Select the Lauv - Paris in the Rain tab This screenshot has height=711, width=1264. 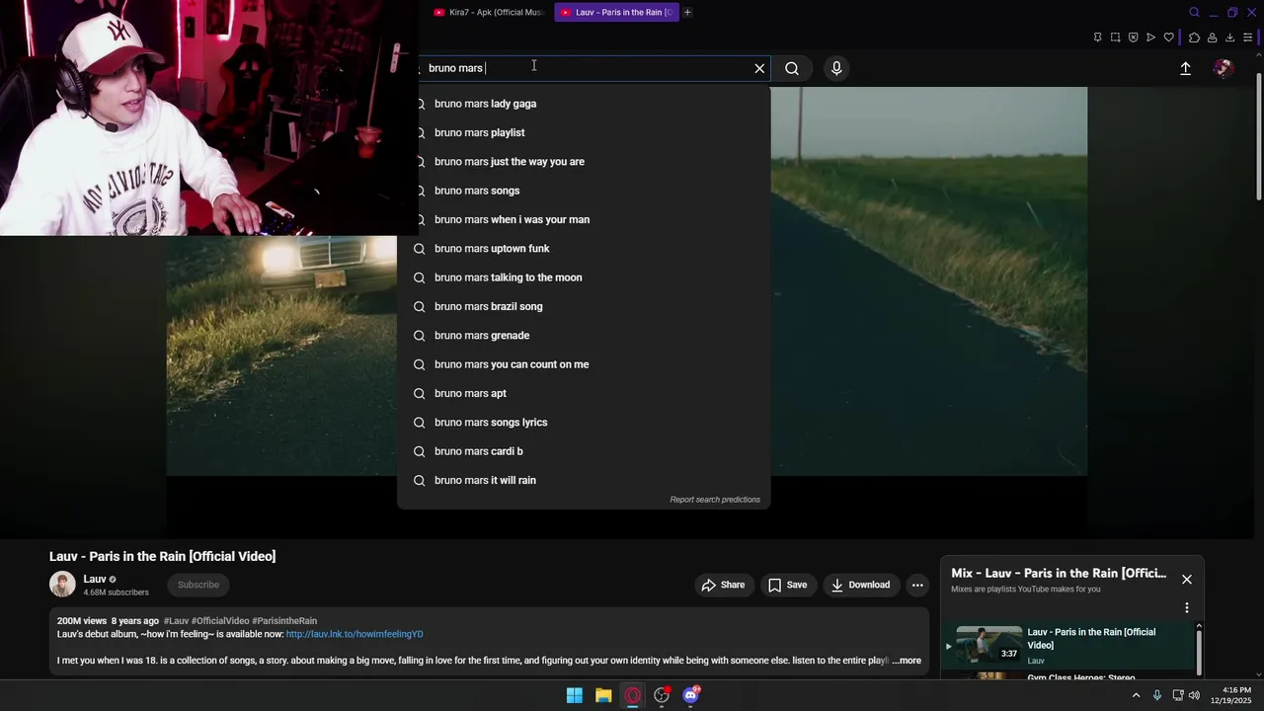(x=616, y=12)
